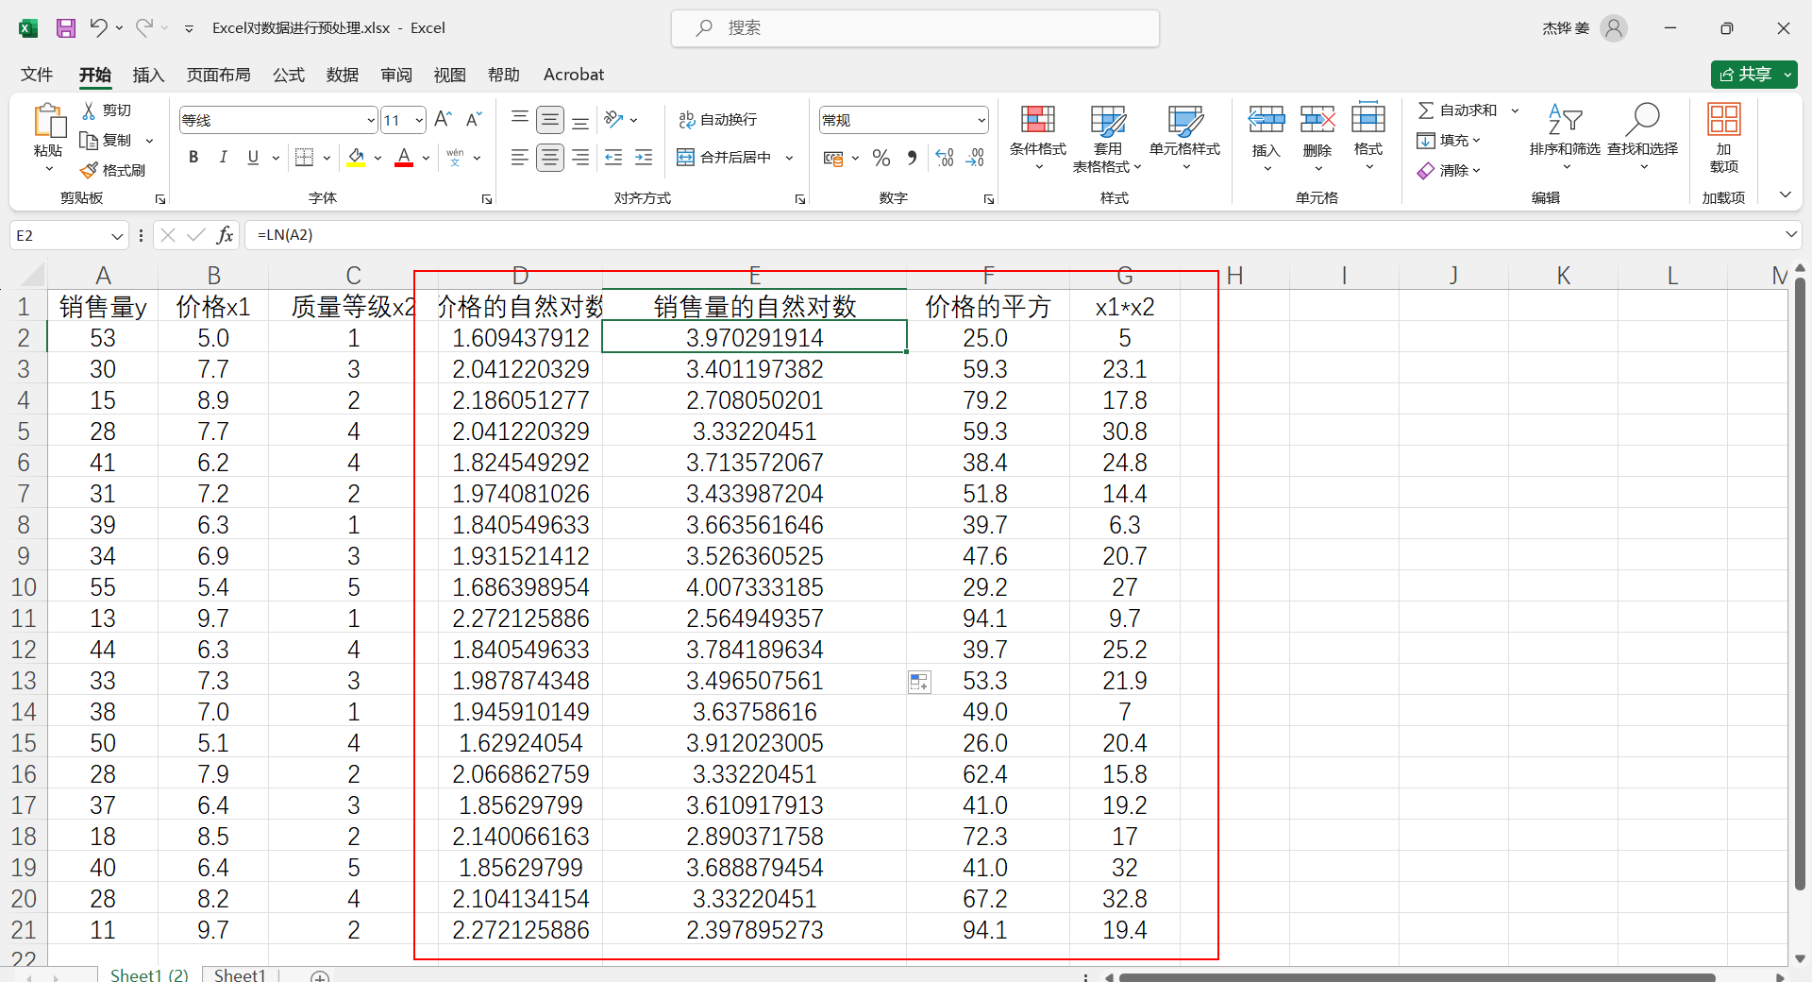
Task: Click the Format Painter (格式刷) icon
Action: click(89, 170)
